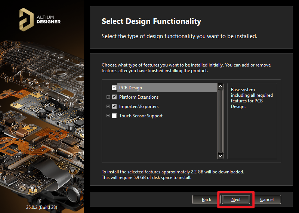299x213 pixels.
Task: Click the feature list scroll down arrow
Action: 220,156
